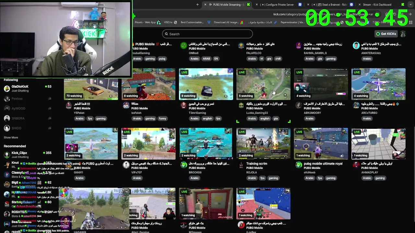
Task: Click VIPx707 channel avatar
Action: click(126, 165)
